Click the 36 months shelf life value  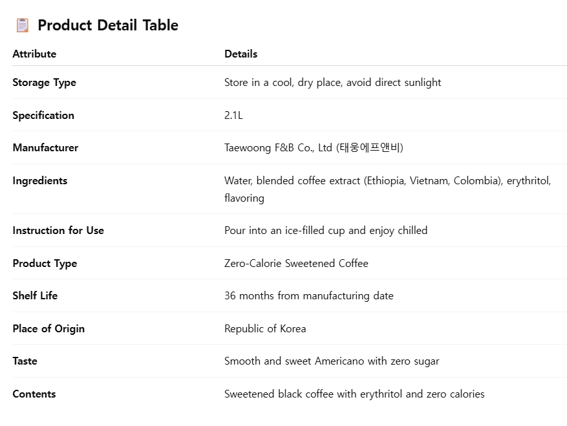[308, 295]
